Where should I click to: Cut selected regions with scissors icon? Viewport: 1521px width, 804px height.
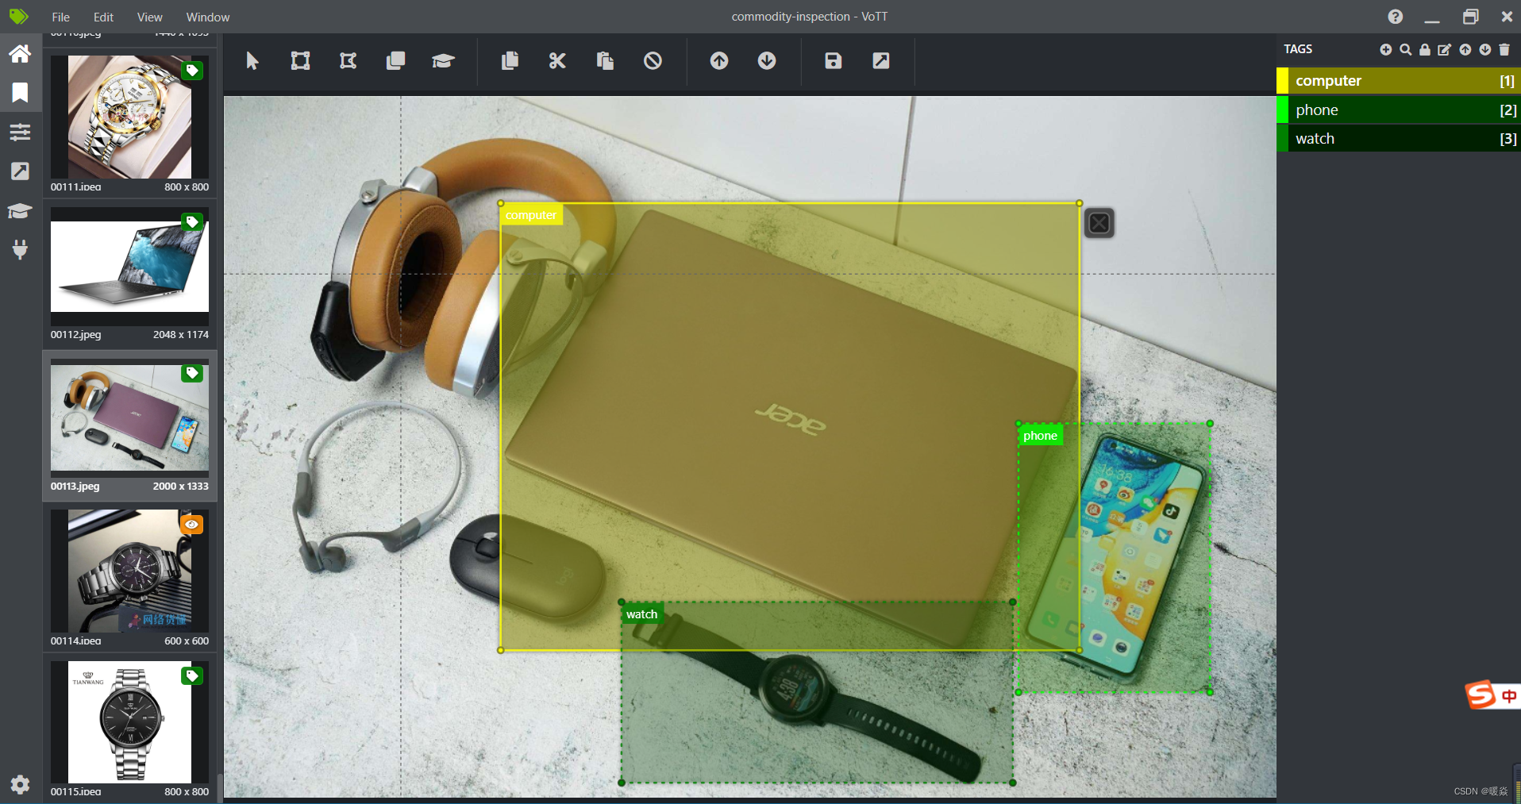pyautogui.click(x=557, y=61)
